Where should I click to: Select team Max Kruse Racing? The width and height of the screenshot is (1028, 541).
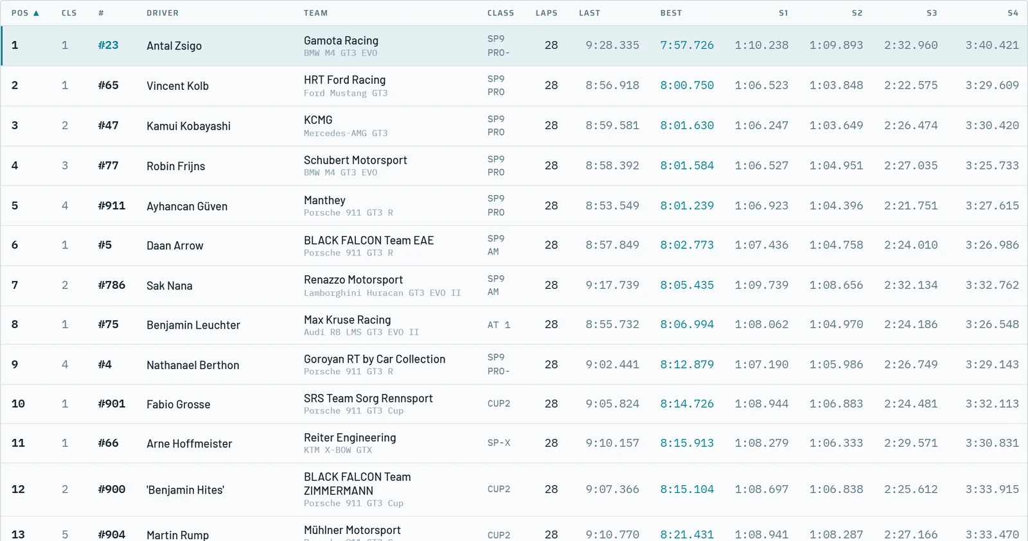tap(347, 320)
